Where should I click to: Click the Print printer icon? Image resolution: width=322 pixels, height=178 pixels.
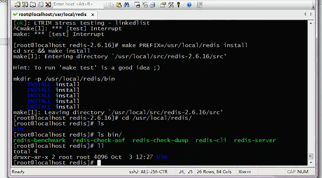[152, 4]
